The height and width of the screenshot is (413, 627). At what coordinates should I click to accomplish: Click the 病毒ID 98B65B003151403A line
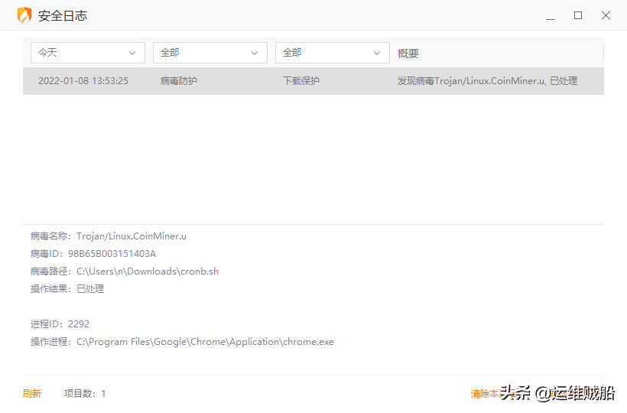pos(93,253)
